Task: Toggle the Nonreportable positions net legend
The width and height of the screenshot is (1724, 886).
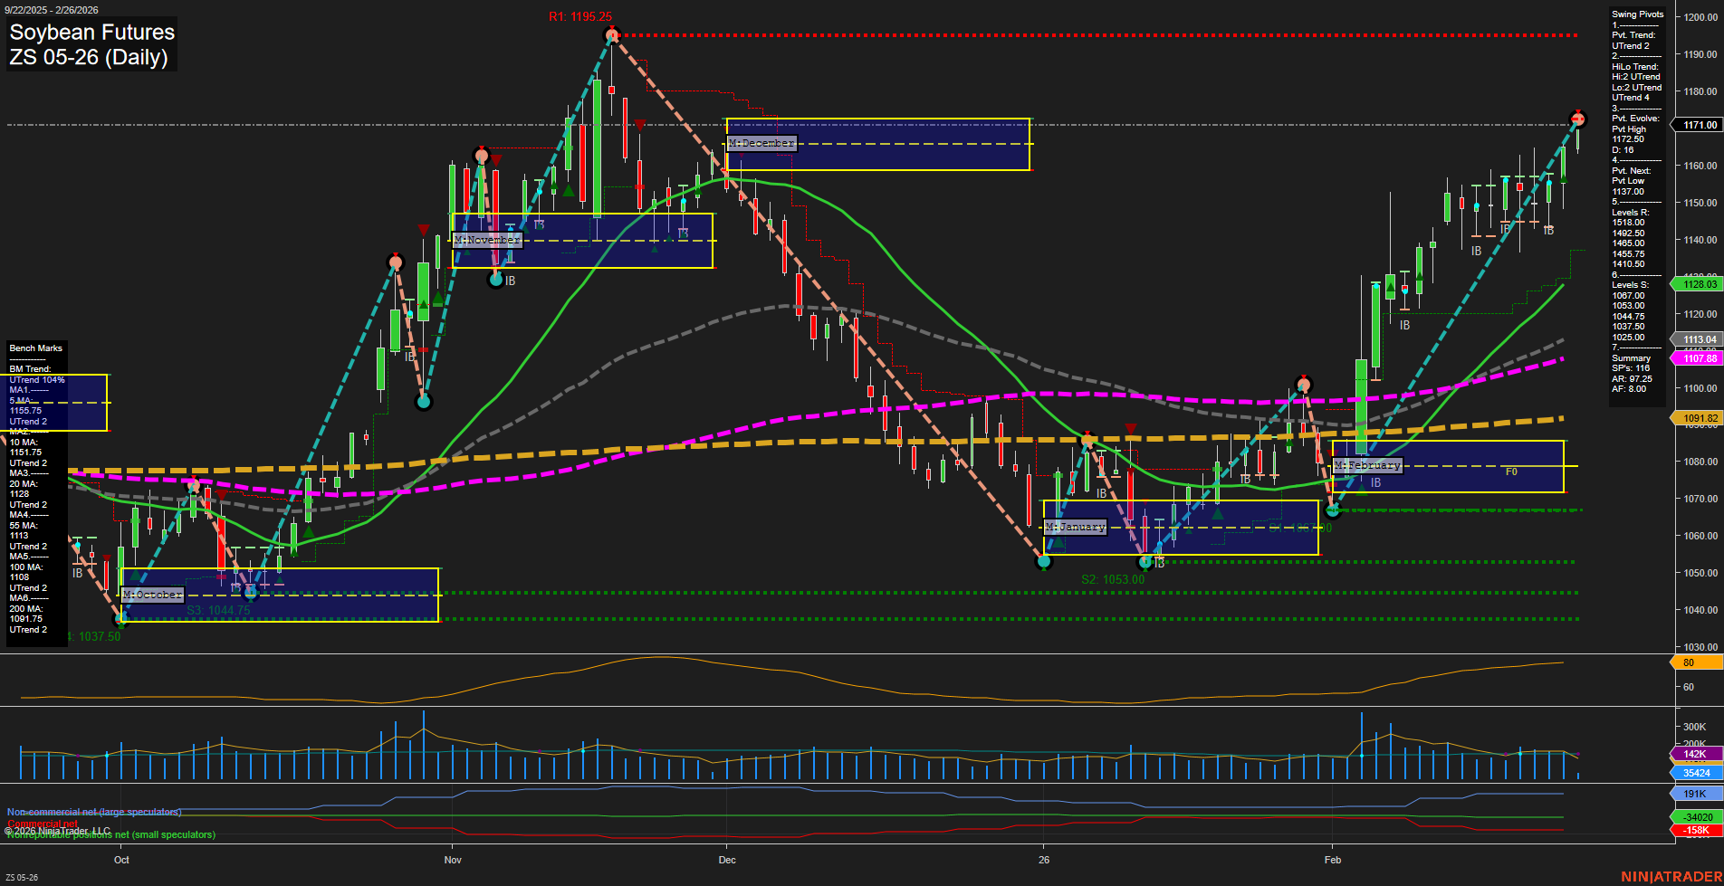Action: (x=110, y=834)
